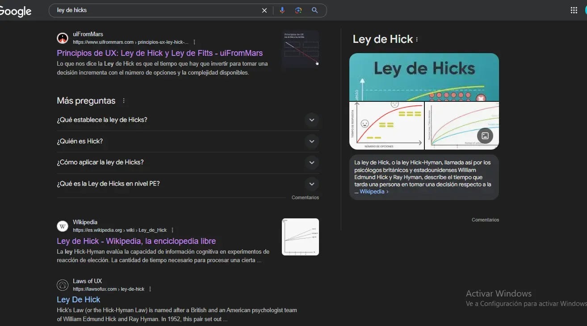Screen dimensions: 587x326
Task: Expand "¿Qué es la Ley de Hicks en nivel PE?"
Action: (x=188, y=184)
